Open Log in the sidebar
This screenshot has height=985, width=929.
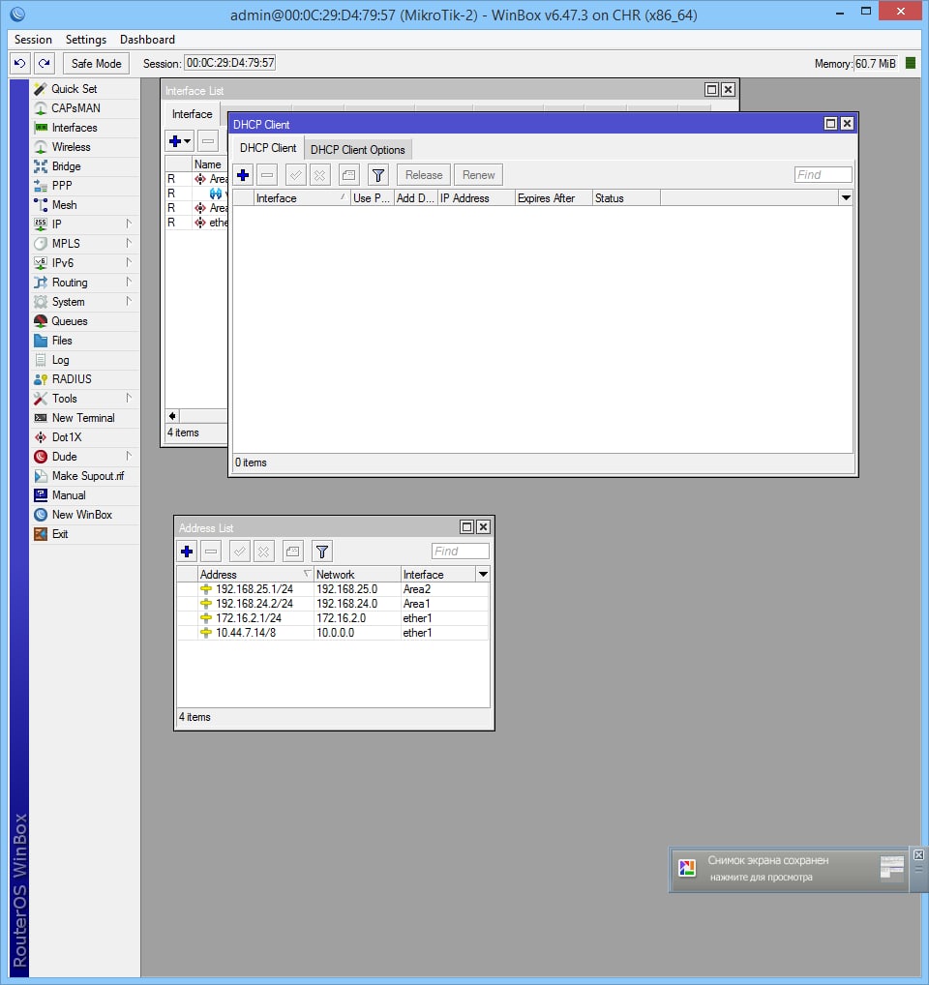(x=85, y=360)
